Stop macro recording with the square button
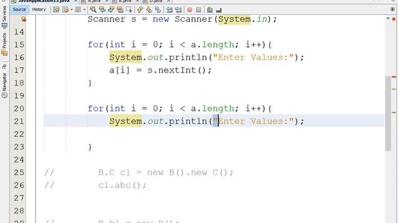Screen dimensions: 398x223 tap(198, 10)
